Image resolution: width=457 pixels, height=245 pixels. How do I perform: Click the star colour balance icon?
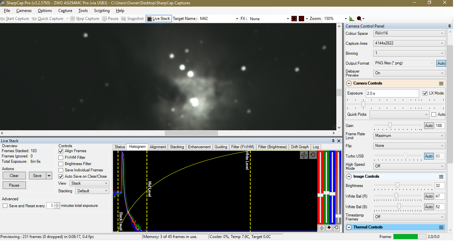329,228
